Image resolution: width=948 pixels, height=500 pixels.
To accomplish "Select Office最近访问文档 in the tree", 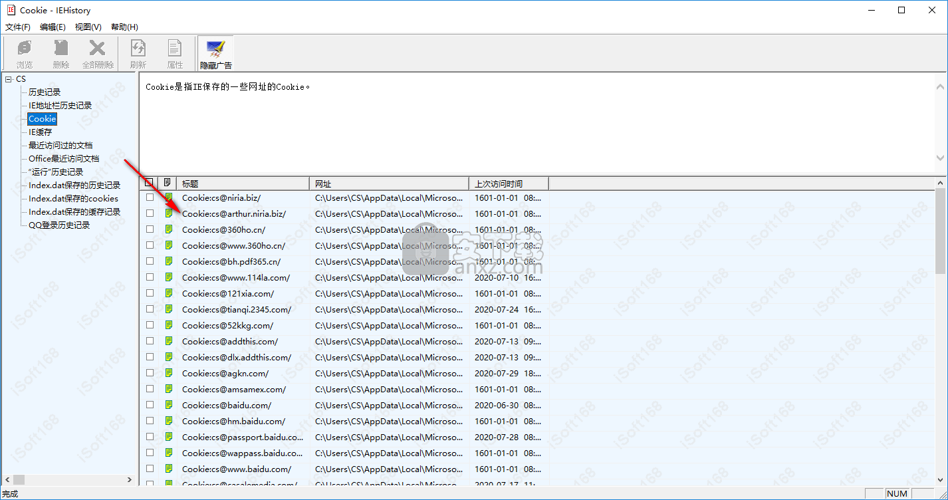I will 64,159.
